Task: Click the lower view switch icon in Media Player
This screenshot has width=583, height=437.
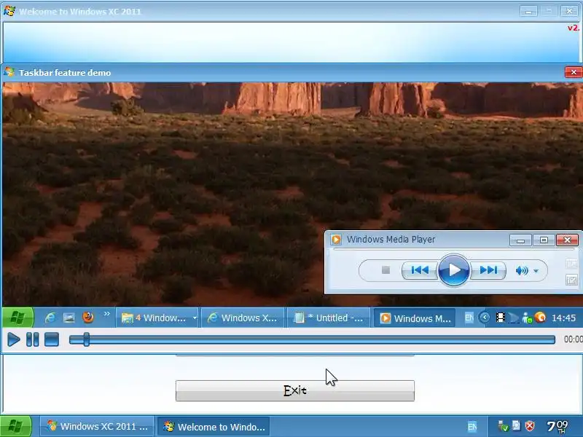Action: tap(571, 280)
